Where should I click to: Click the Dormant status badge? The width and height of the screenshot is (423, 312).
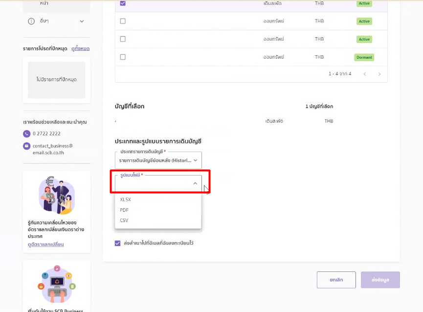364,57
